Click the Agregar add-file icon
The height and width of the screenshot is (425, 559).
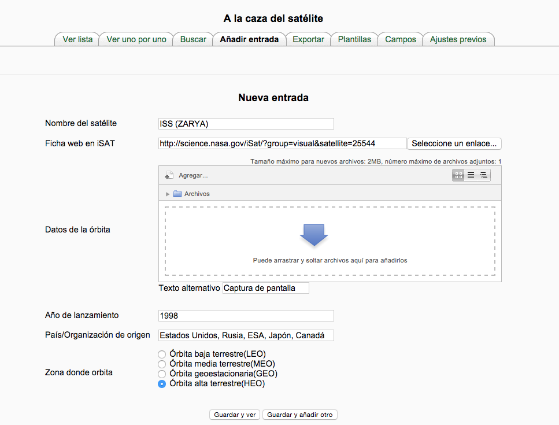[x=169, y=175]
